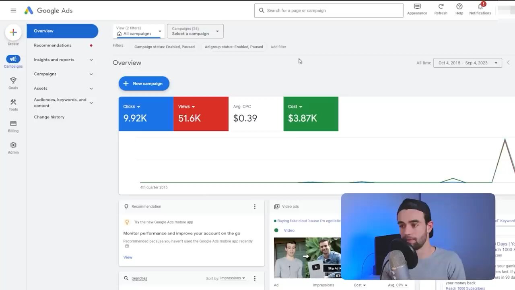The width and height of the screenshot is (515, 290).
Task: Open Change history in the sidebar
Action: point(49,117)
